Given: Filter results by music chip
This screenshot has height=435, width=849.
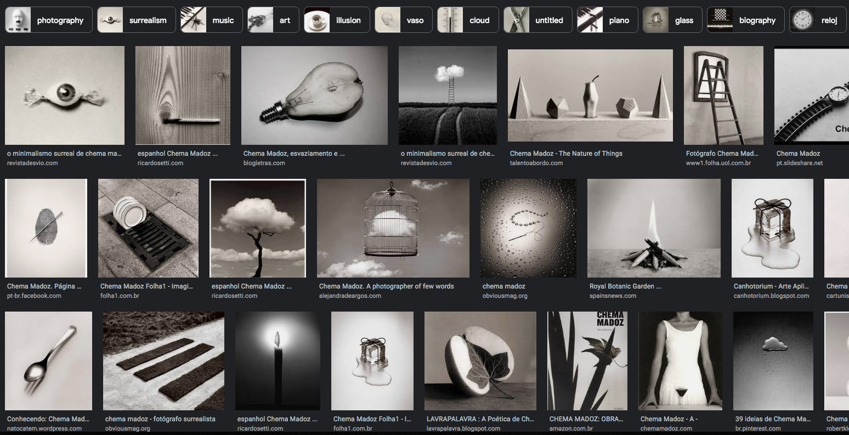Looking at the screenshot, I should pyautogui.click(x=211, y=20).
